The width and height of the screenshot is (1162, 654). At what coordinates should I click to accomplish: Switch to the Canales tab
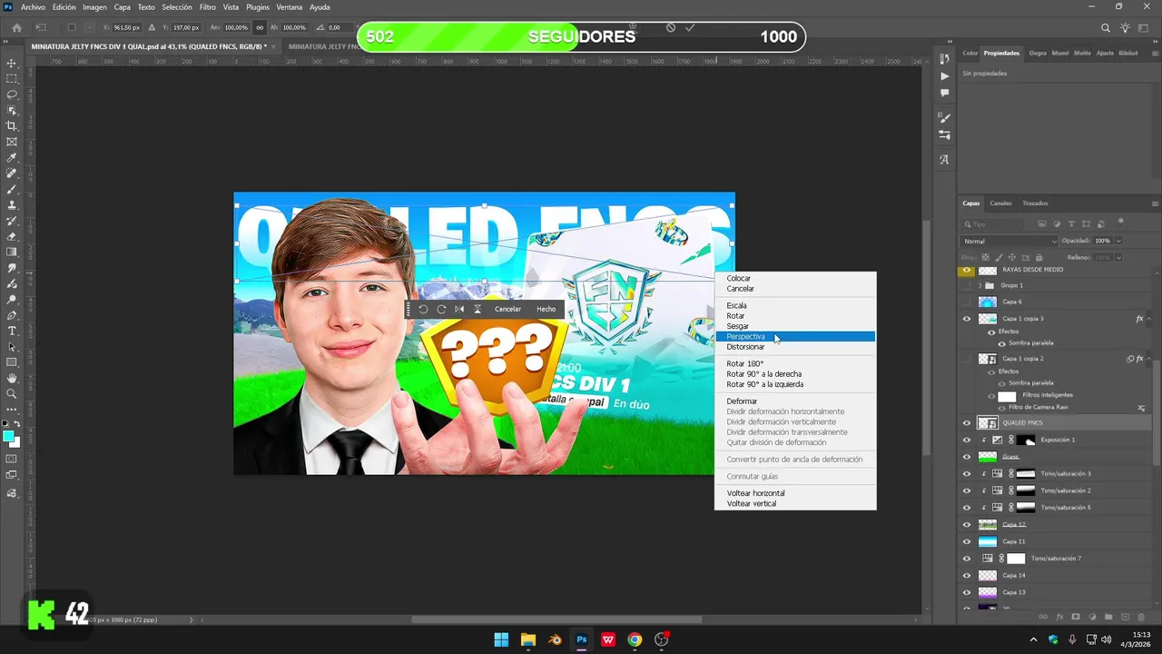[x=1000, y=203]
